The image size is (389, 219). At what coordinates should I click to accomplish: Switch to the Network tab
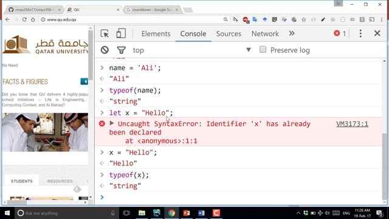pos(265,33)
